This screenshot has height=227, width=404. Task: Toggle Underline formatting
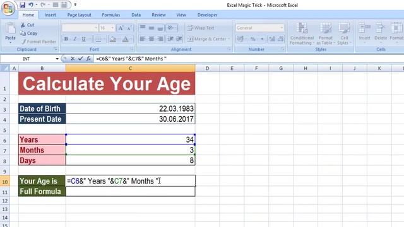(x=83, y=39)
